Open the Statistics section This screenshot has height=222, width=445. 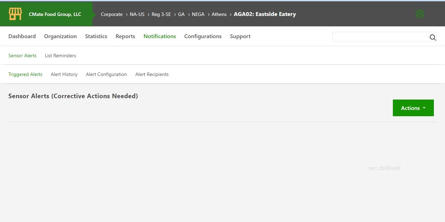(96, 36)
